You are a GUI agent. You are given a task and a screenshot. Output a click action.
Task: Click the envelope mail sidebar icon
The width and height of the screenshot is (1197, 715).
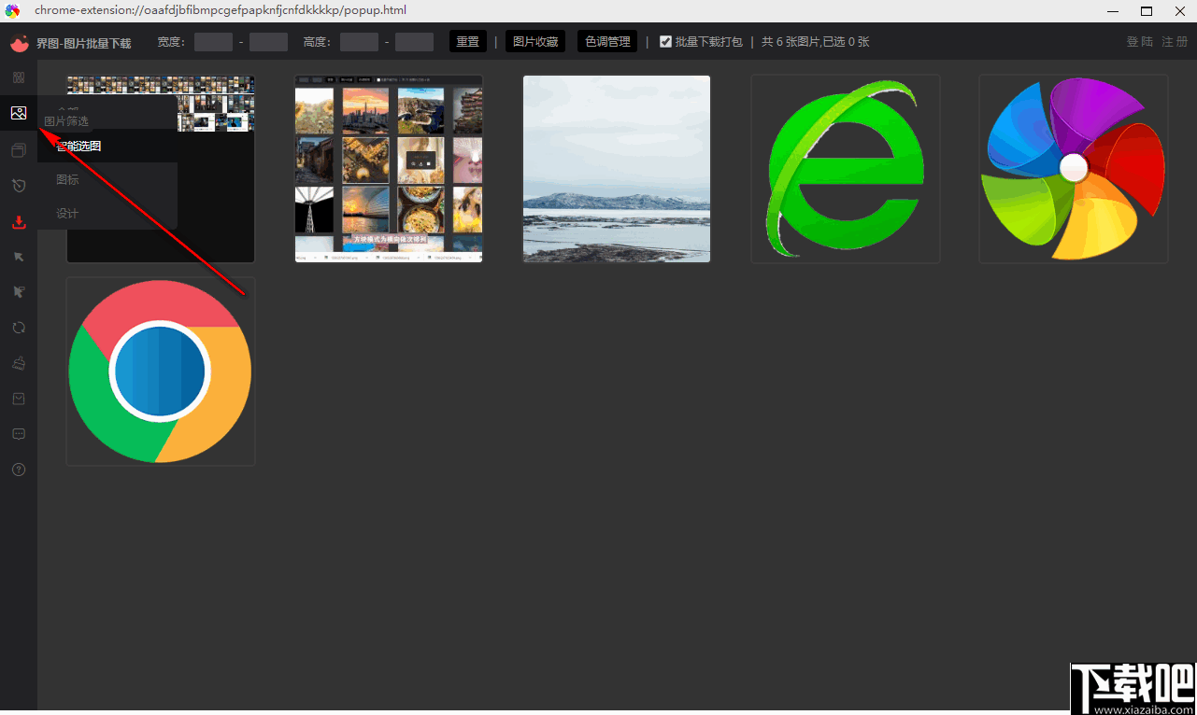(19, 399)
